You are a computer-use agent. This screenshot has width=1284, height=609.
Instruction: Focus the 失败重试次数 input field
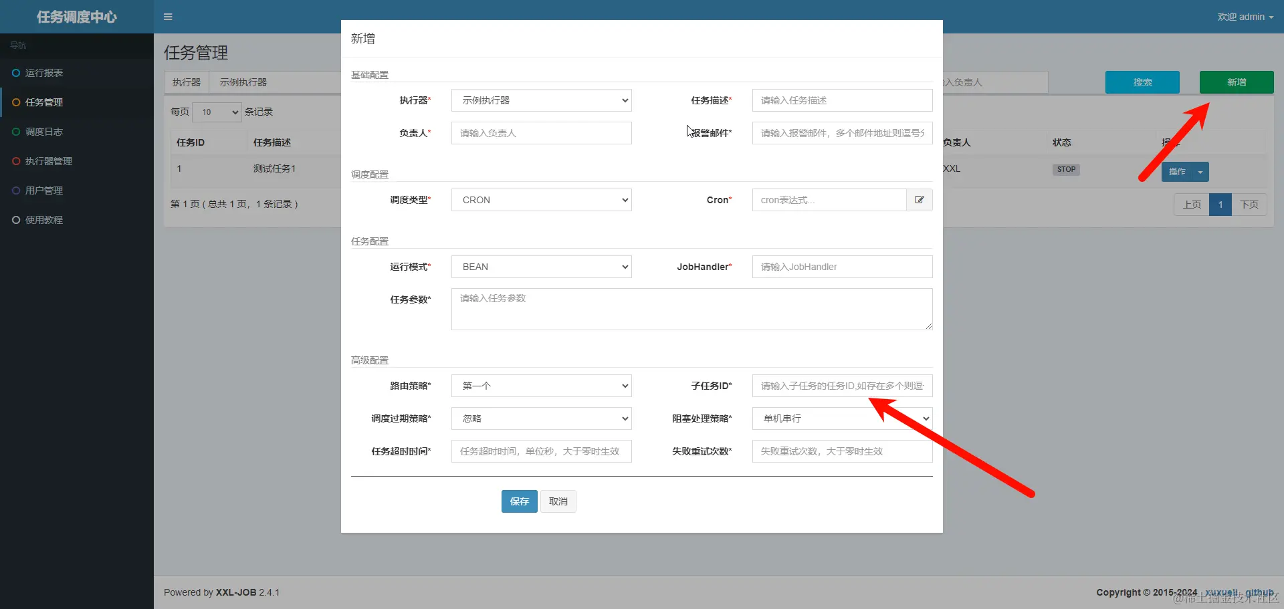pos(843,451)
